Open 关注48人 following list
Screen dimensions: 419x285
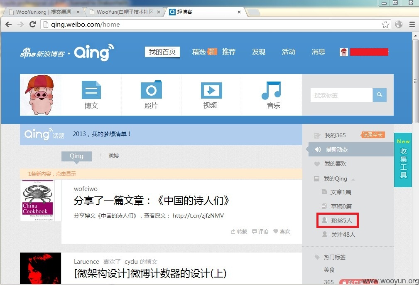343,235
